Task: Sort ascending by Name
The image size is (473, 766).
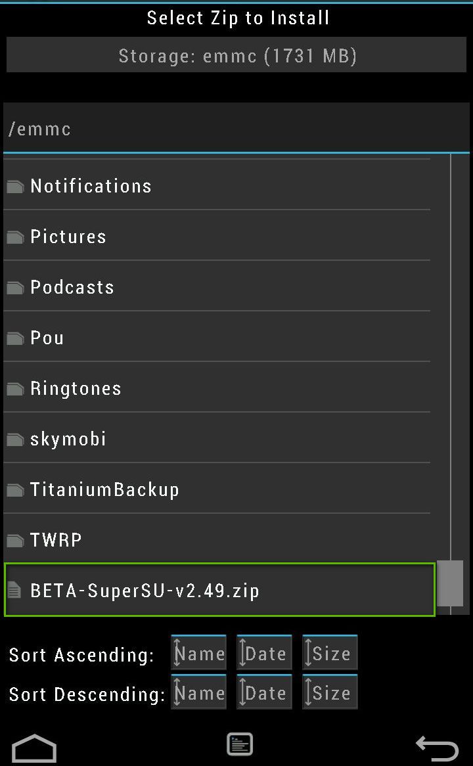Action: click(x=198, y=653)
